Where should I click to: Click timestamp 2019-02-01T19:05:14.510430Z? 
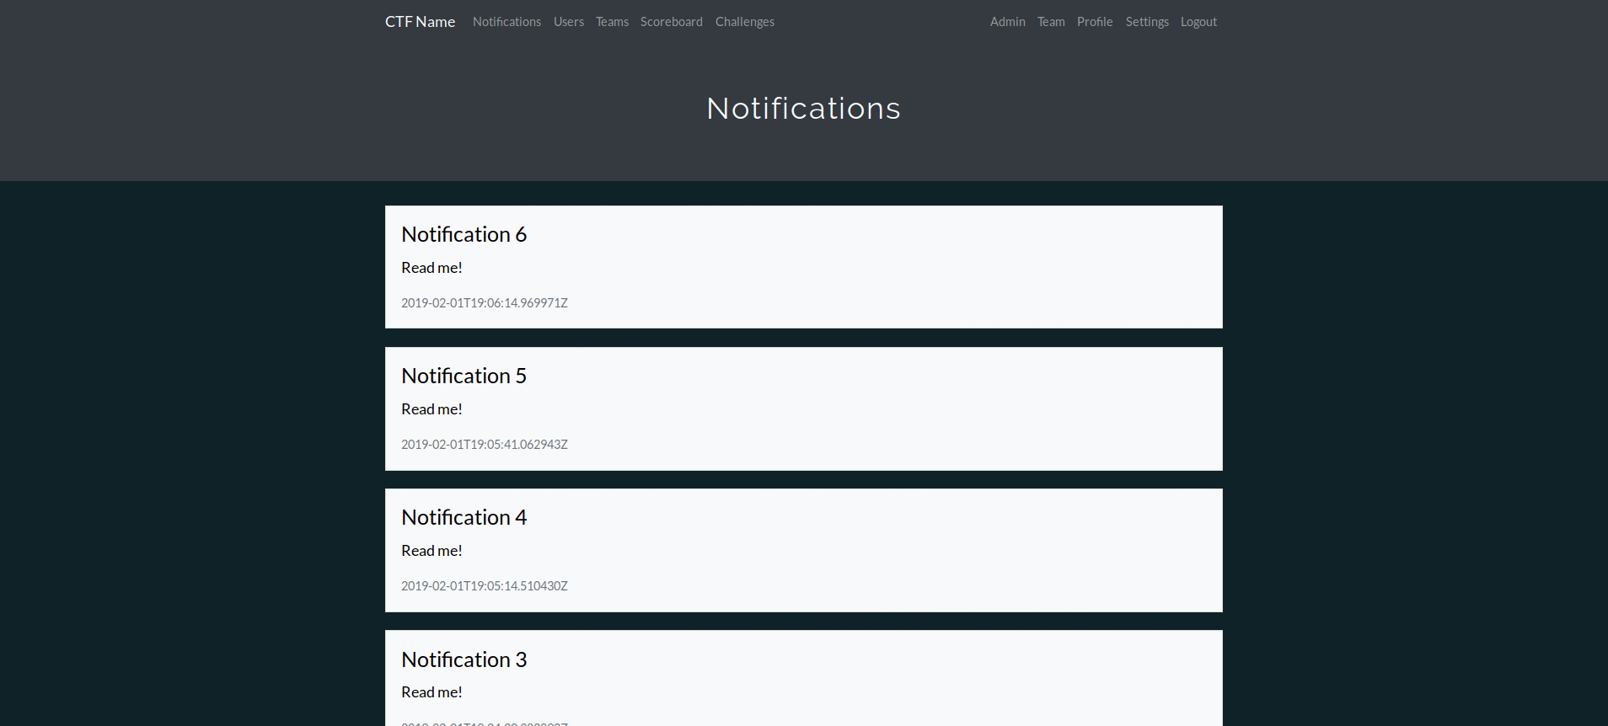click(485, 586)
